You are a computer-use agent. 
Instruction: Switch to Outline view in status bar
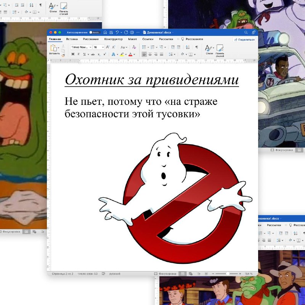click(199, 274)
